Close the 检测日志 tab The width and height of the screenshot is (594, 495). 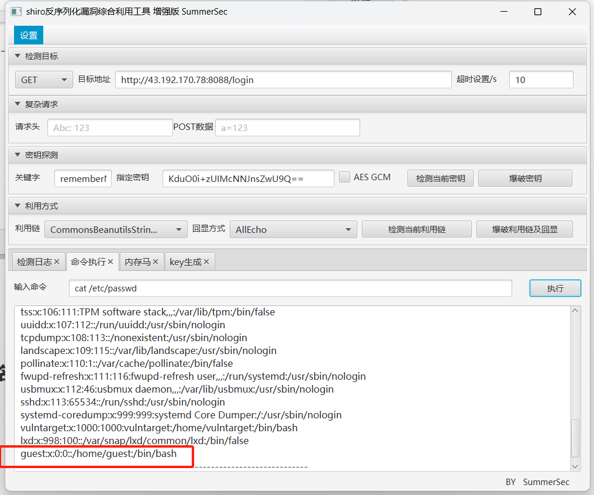[x=57, y=262]
